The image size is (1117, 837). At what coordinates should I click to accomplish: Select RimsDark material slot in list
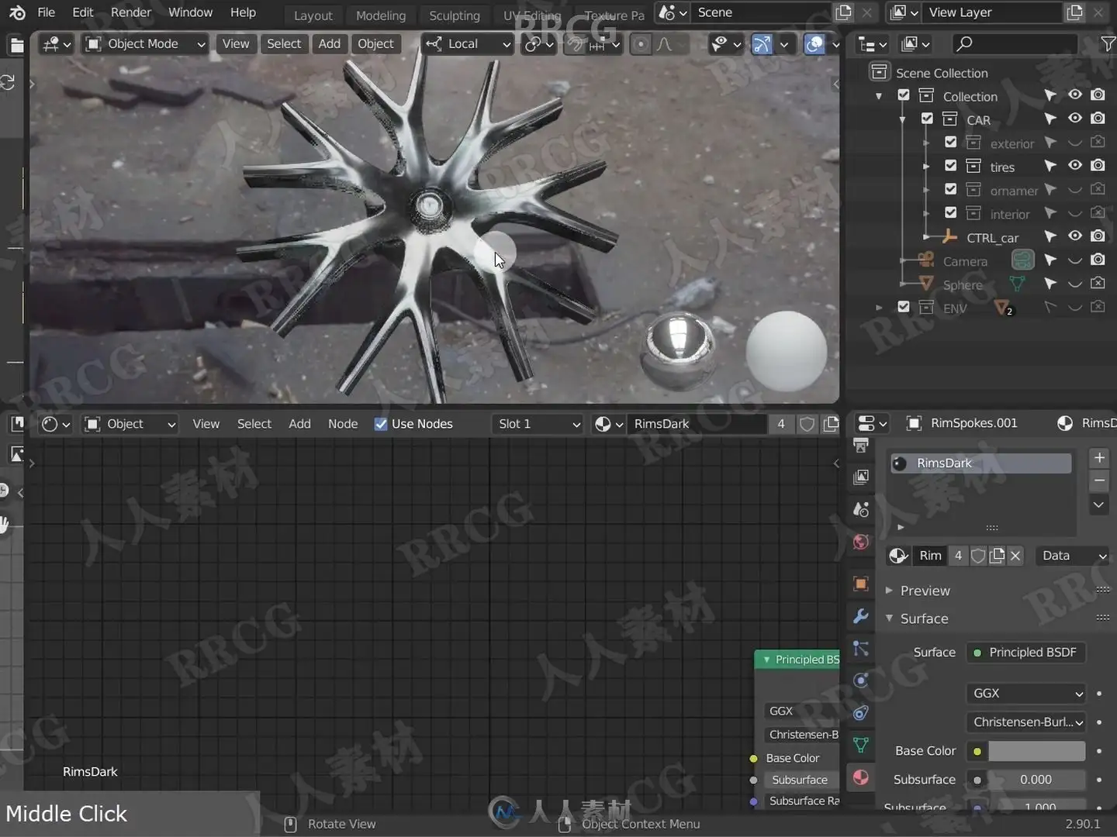pos(981,463)
